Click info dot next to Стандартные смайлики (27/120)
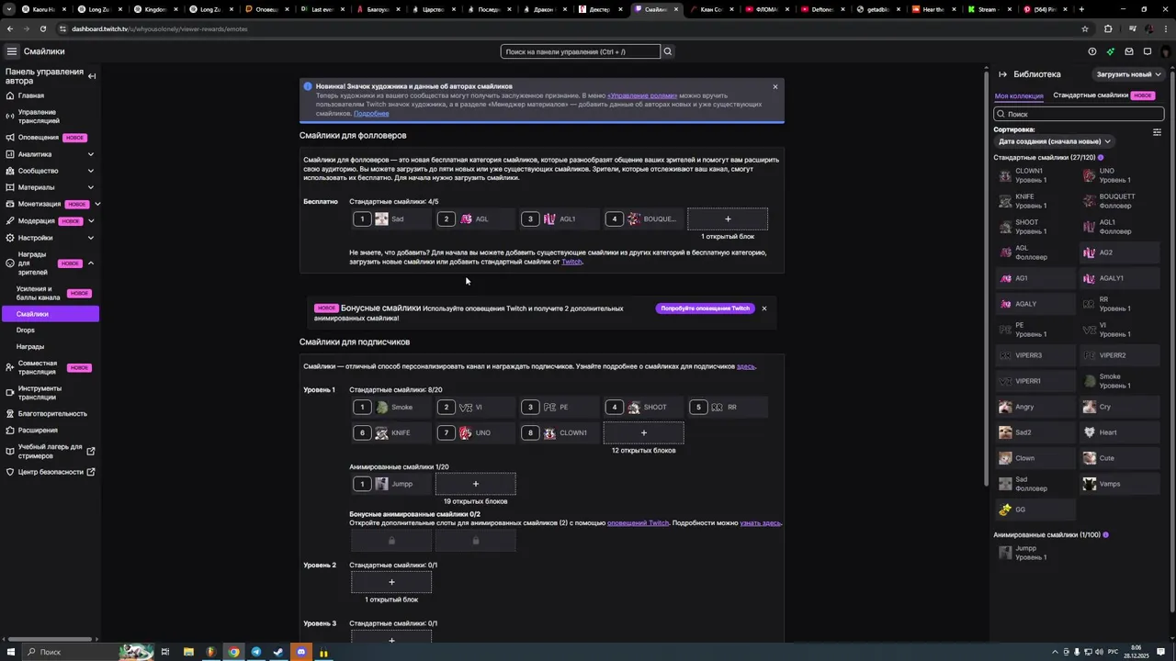This screenshot has width=1176, height=661. (1101, 158)
